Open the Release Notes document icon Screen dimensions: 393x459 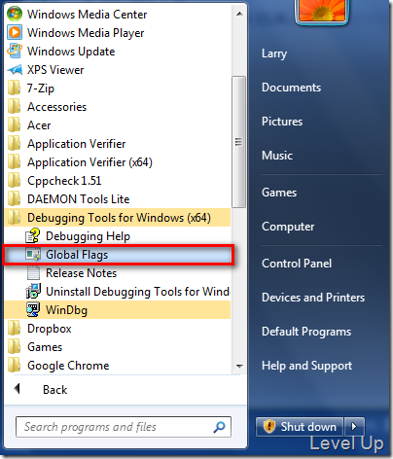pos(33,273)
